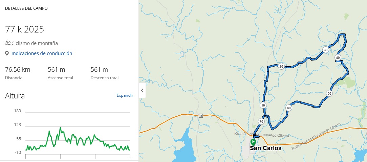This screenshot has height=162, width=367.
Task: Click the 40 km distance marker
Action: pyautogui.click(x=338, y=58)
